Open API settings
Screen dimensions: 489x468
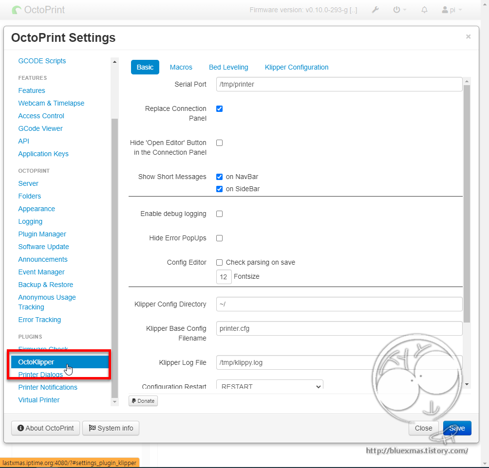click(24, 141)
